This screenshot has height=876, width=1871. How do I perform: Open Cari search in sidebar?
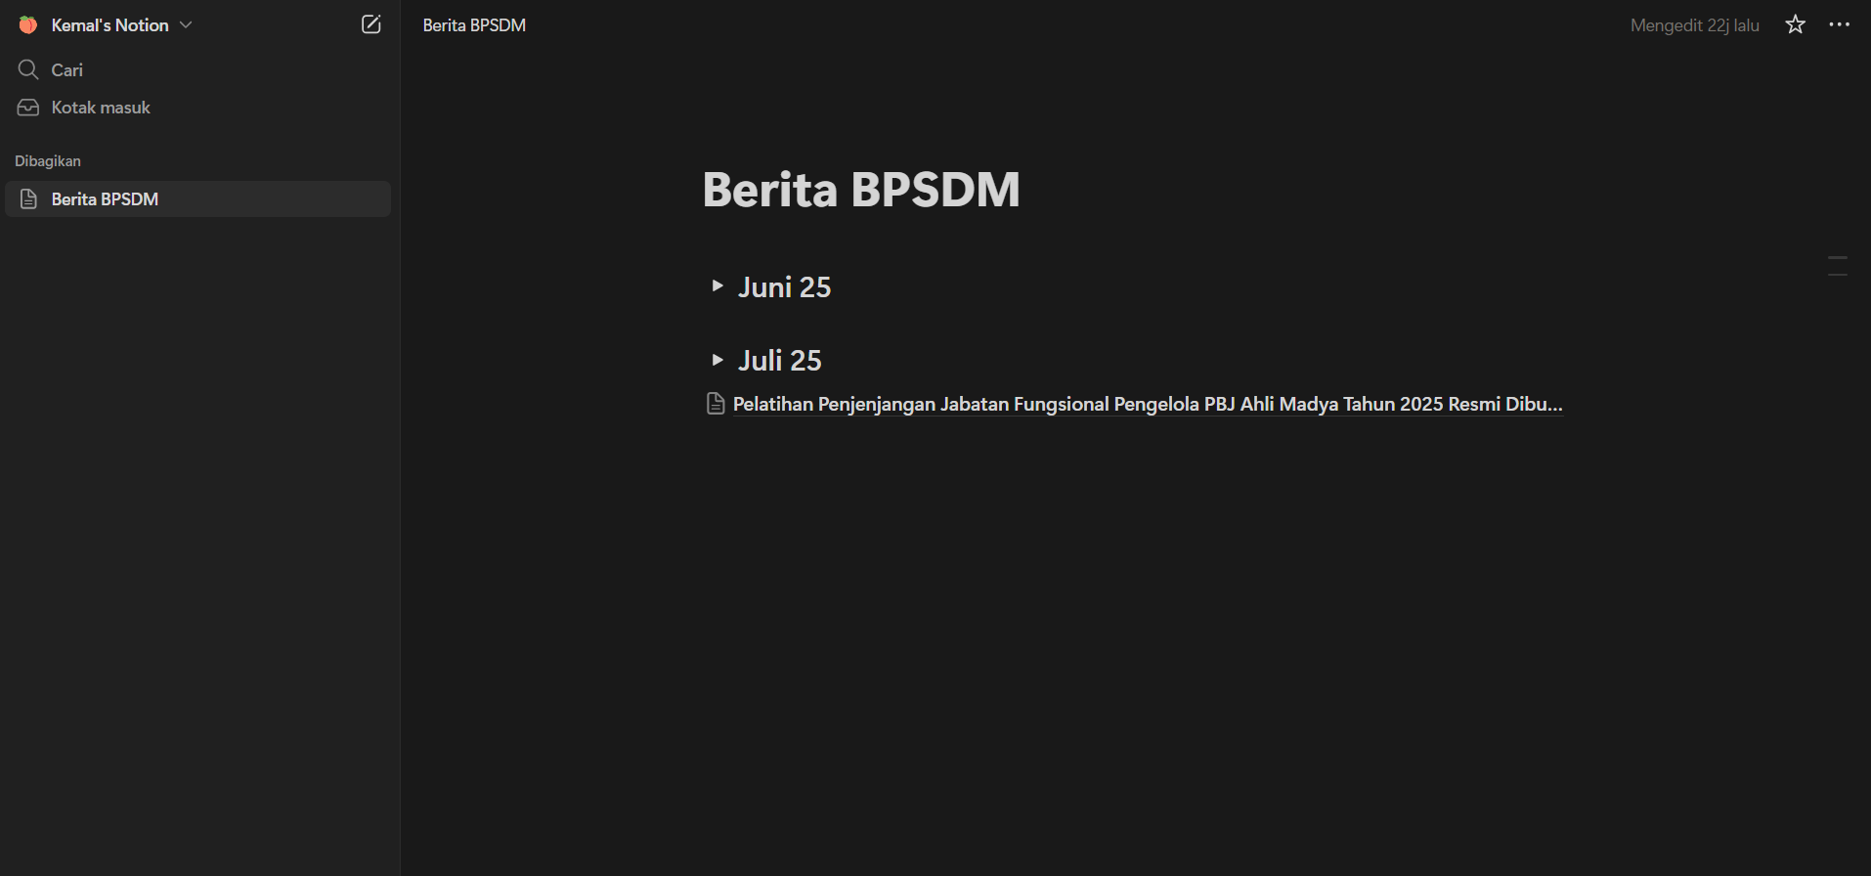(199, 69)
